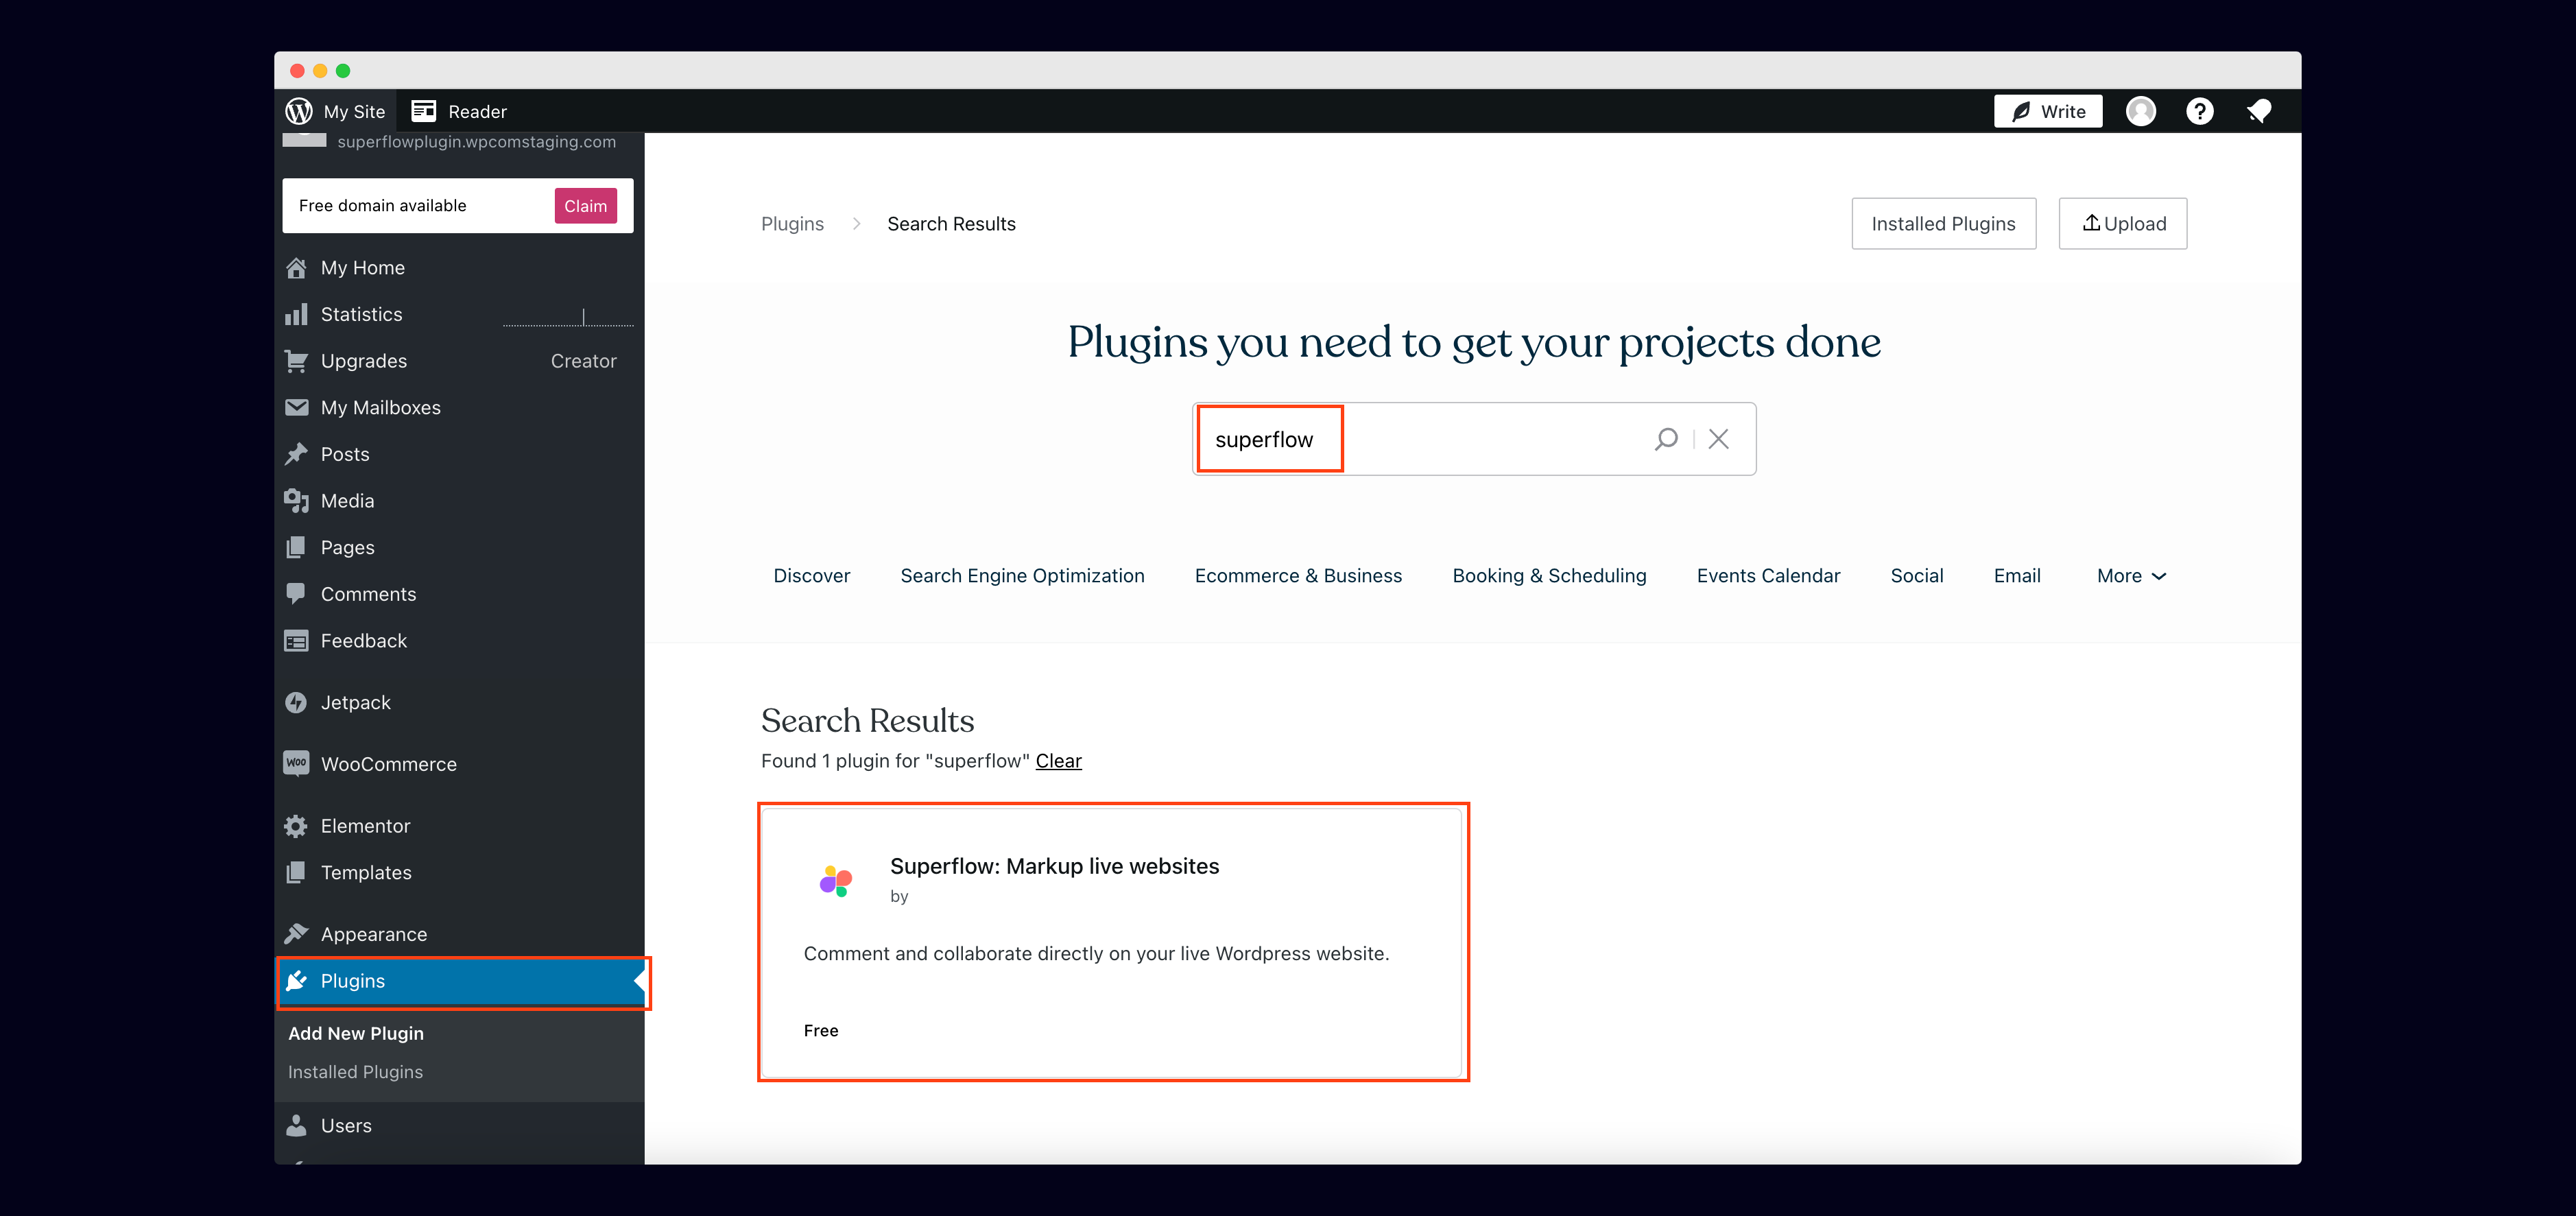Open Installed Plugins sidebar submenu item
Image resolution: width=2576 pixels, height=1216 pixels.
pyautogui.click(x=355, y=1072)
